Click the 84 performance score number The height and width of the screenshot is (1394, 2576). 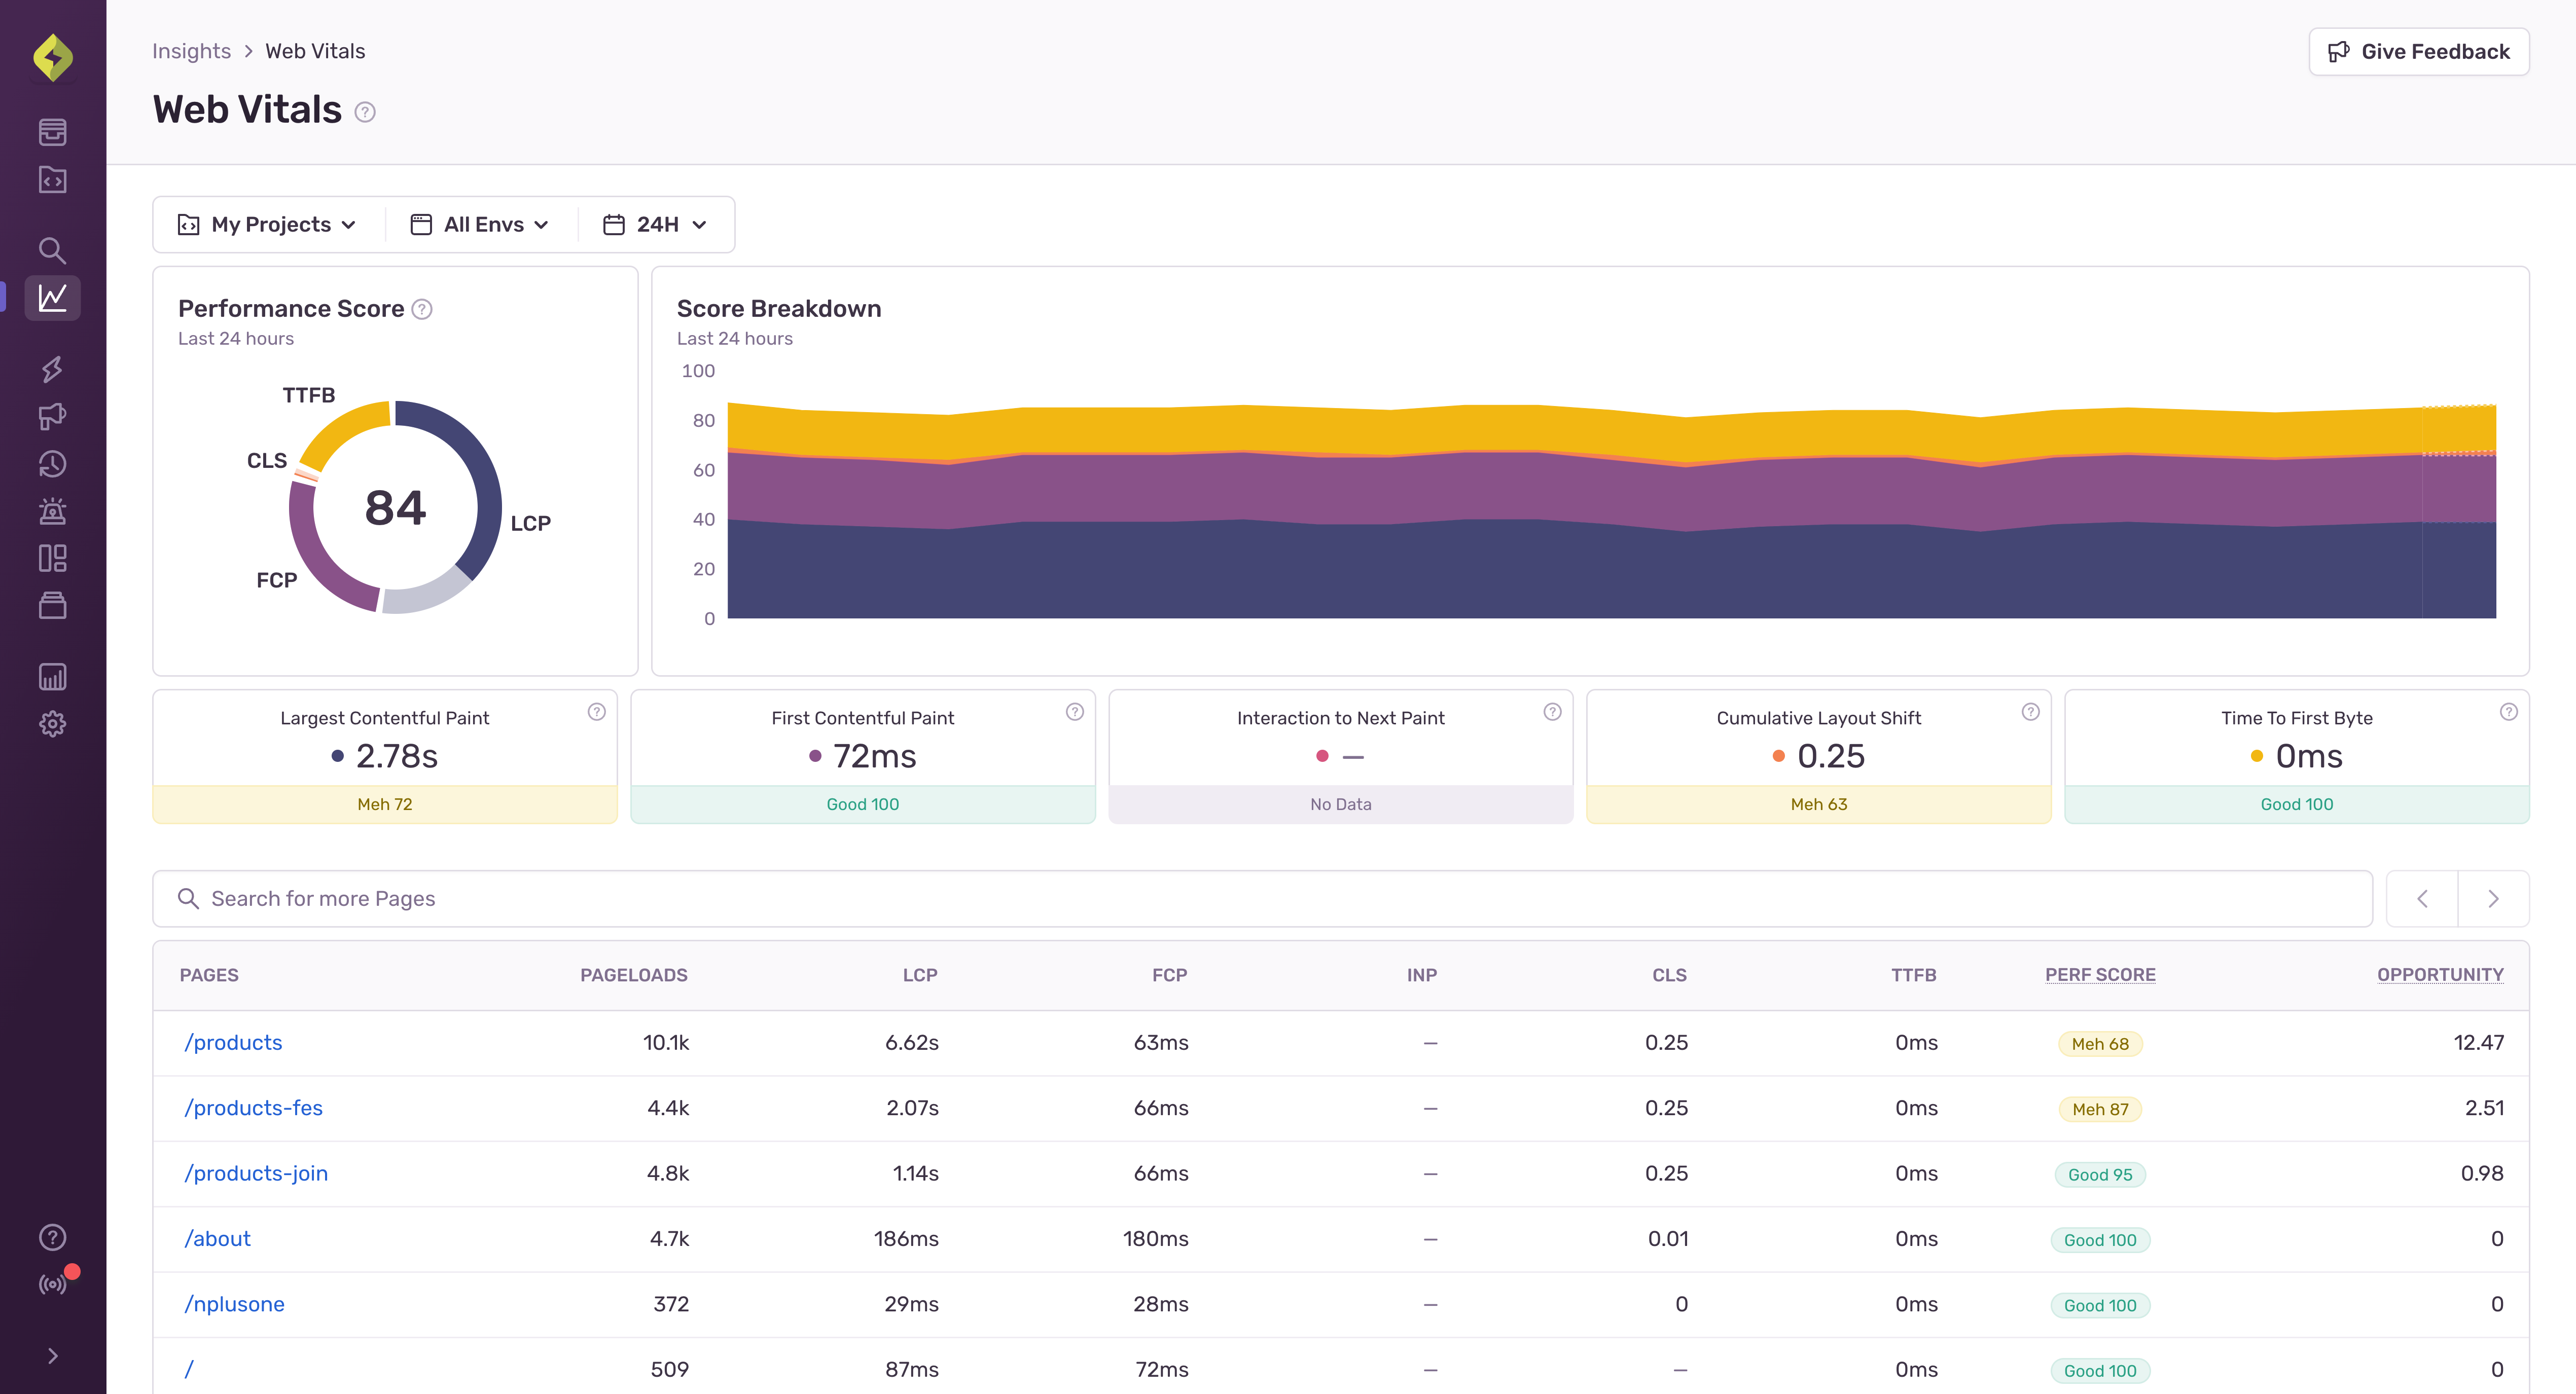pos(395,508)
